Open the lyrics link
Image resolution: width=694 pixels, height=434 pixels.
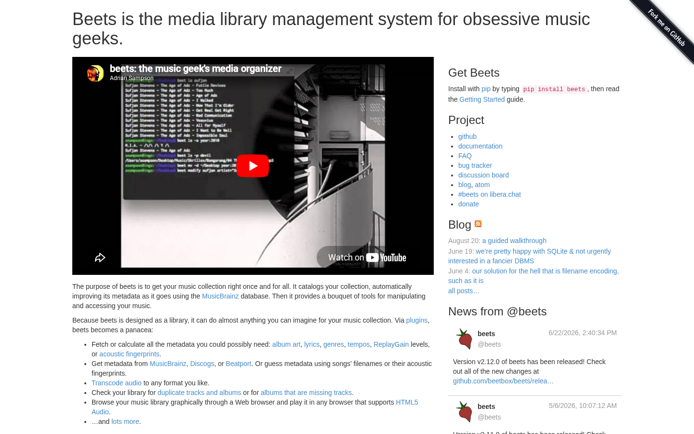click(312, 344)
